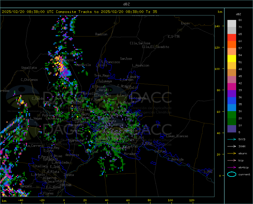This screenshot has height=204, width=253.
Task: Click the L_Asuncion label on map
Action: [x=141, y=65]
